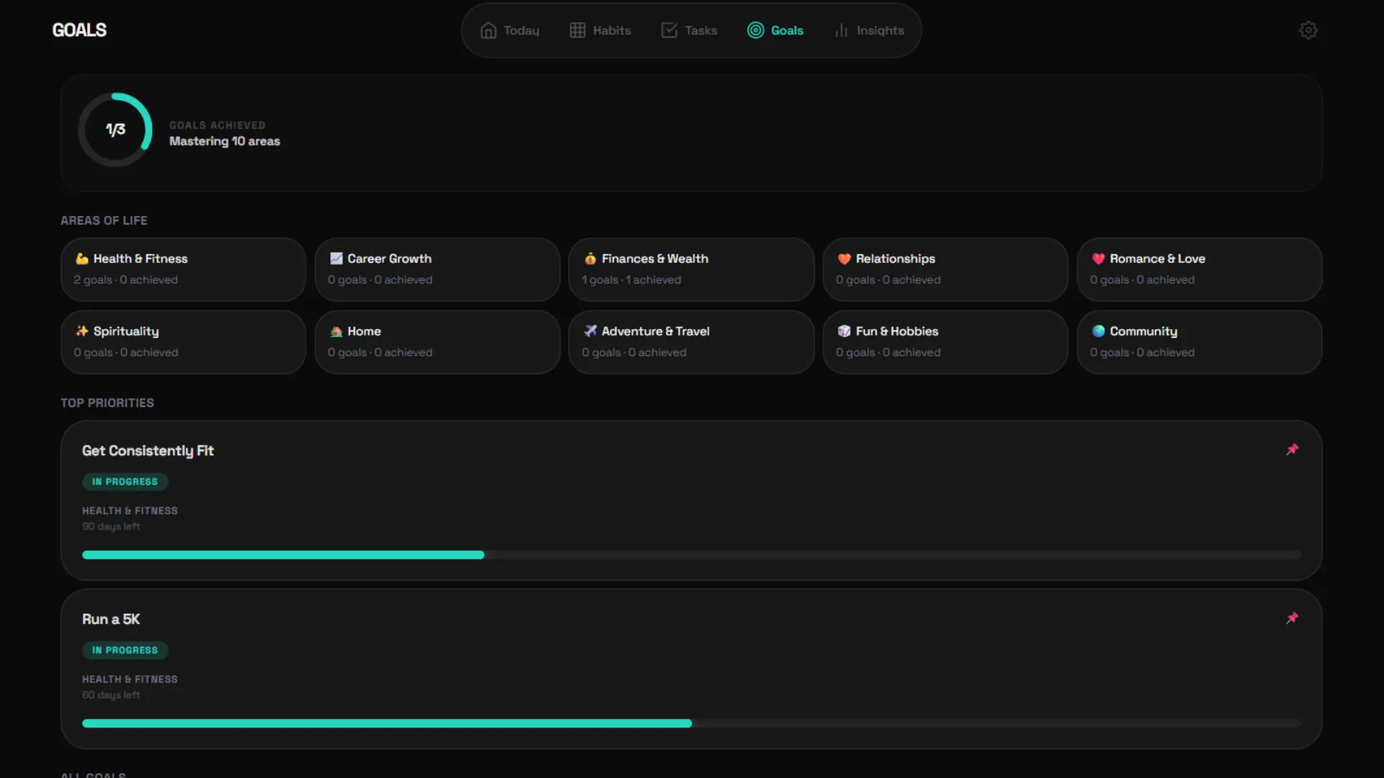Click the Fun & Hobbies dice icon
Image resolution: width=1384 pixels, height=778 pixels.
(844, 331)
